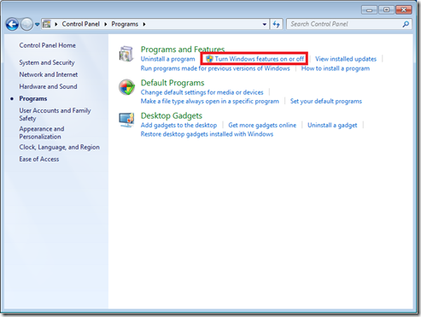421x317 pixels.
Task: Click the Refresh button
Action: [x=276, y=24]
